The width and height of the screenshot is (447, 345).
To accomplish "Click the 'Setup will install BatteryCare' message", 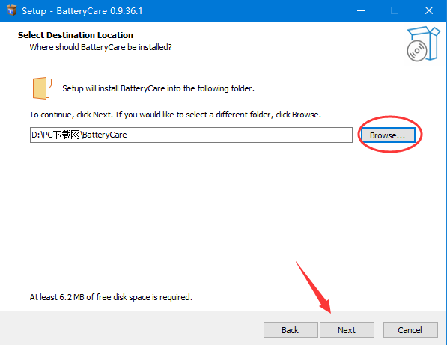I will [158, 88].
